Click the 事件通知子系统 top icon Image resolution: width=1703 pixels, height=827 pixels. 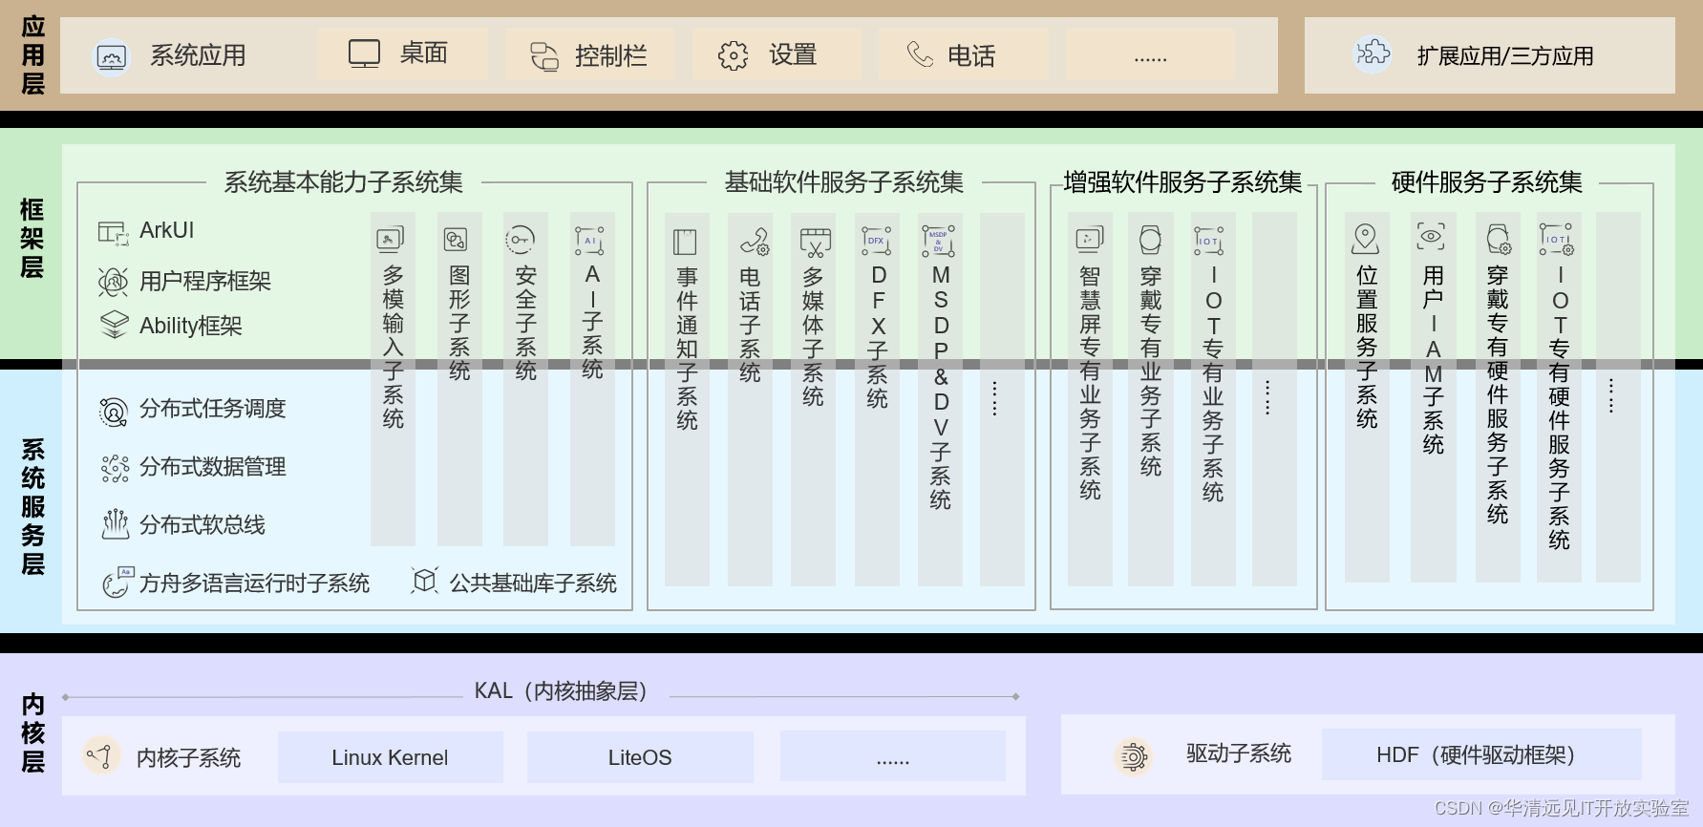pos(685,242)
